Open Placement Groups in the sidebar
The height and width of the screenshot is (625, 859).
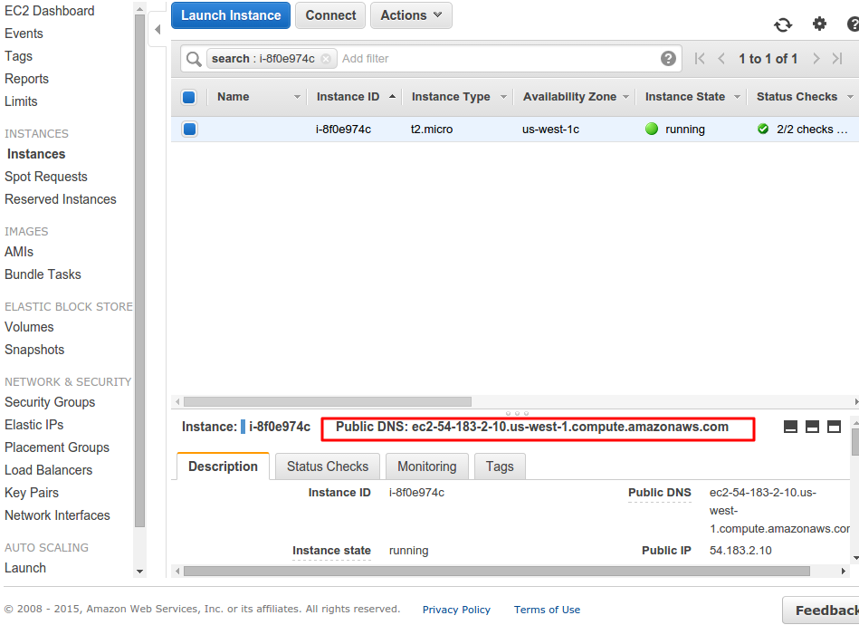57,447
